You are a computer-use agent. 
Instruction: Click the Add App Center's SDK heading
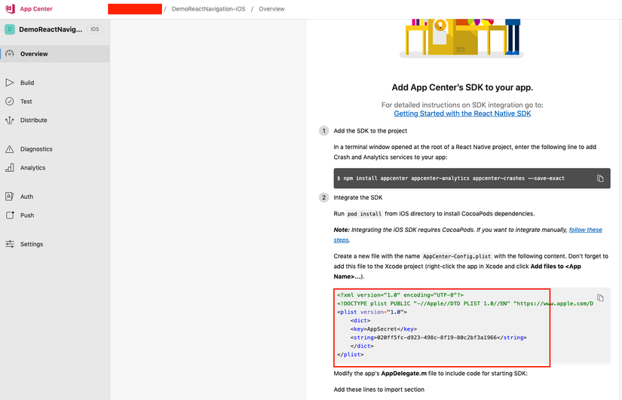point(462,87)
